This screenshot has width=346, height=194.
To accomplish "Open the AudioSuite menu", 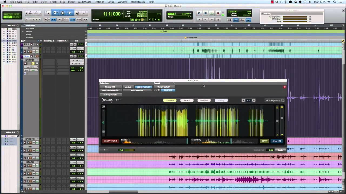I will (84, 2).
